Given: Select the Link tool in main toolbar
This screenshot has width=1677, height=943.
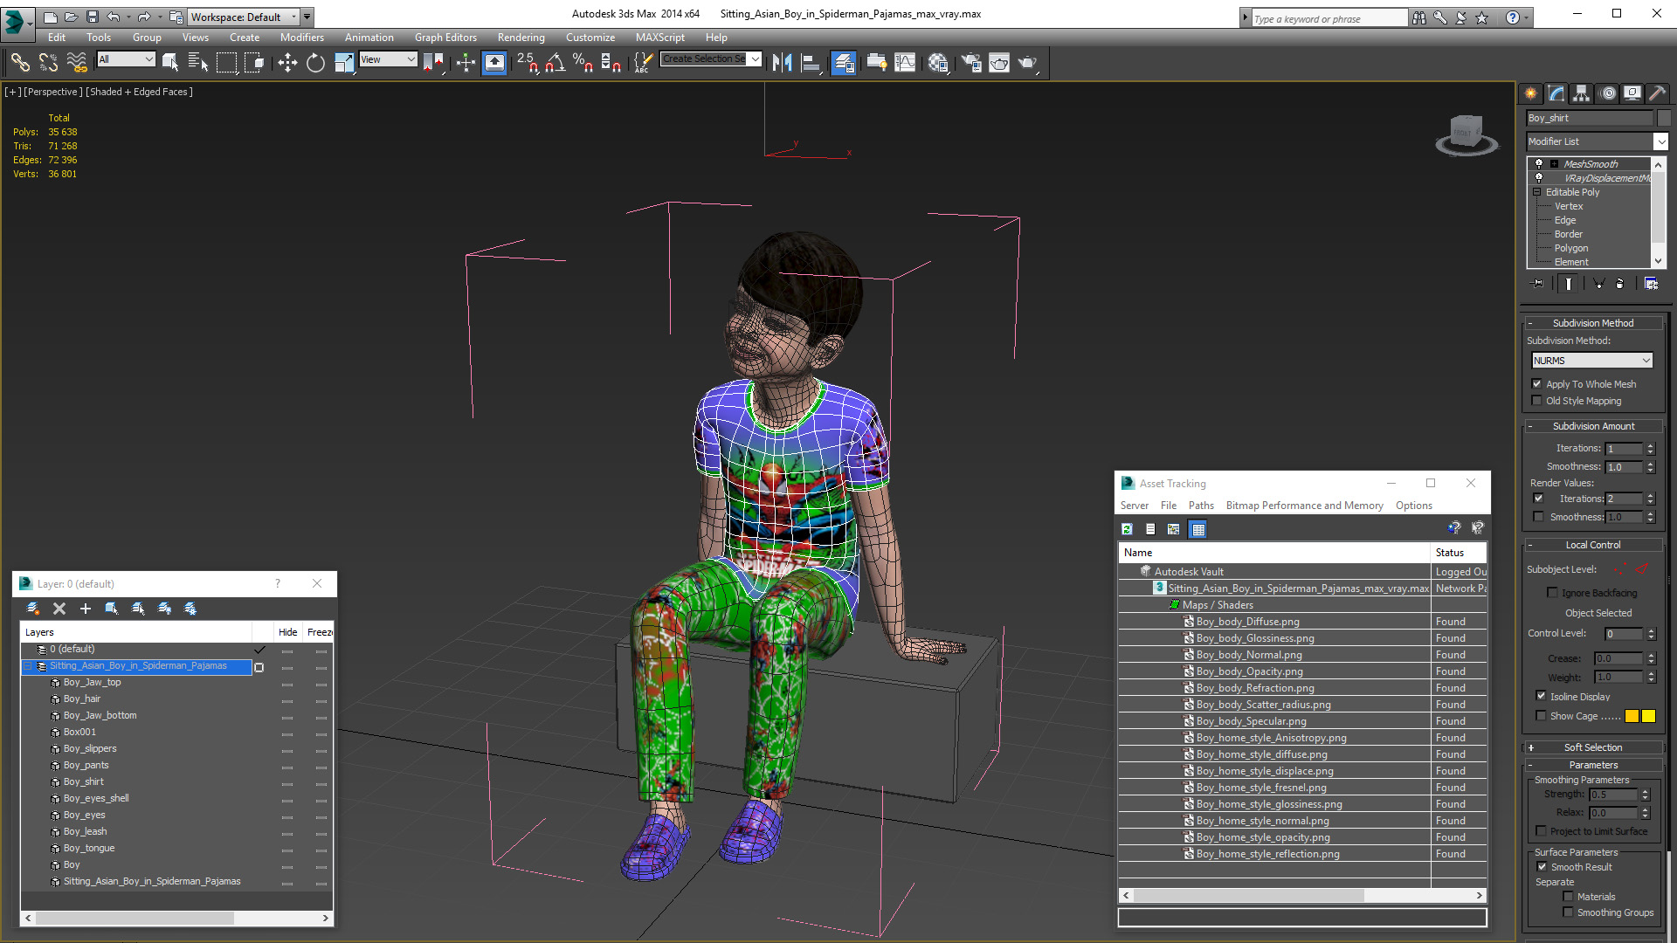Looking at the screenshot, I should click(x=20, y=62).
